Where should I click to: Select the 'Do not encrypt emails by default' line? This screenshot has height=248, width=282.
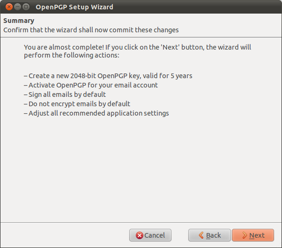click(x=77, y=104)
